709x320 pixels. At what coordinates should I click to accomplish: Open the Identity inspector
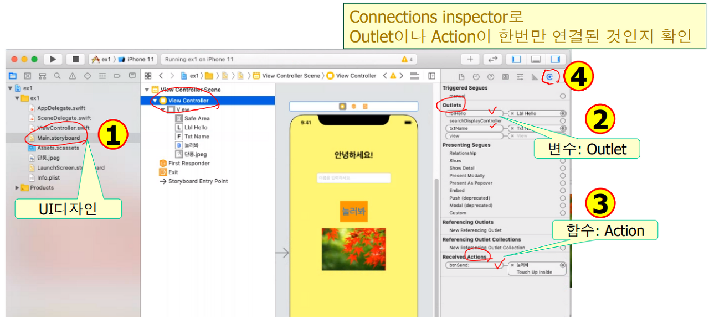(x=505, y=77)
